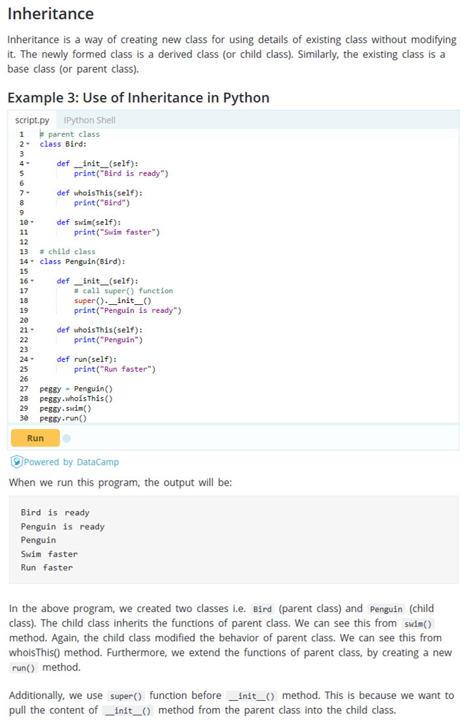Image resolution: width=468 pixels, height=723 pixels.
Task: Click 'Swim faster' in the output block
Action: coord(49,554)
